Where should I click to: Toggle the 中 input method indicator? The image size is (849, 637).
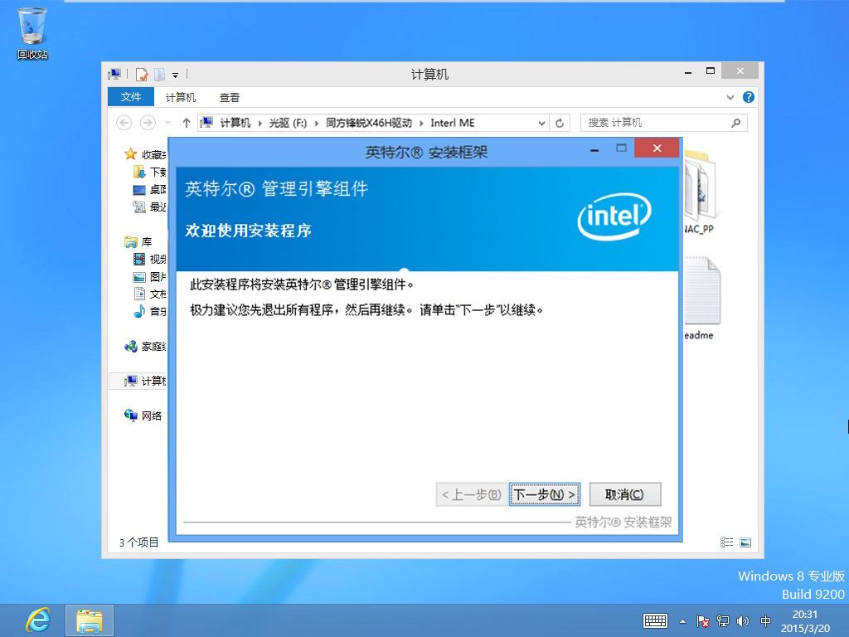tap(765, 621)
